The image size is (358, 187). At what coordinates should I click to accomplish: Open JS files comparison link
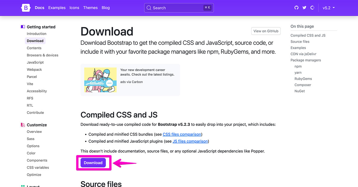pyautogui.click(x=190, y=141)
